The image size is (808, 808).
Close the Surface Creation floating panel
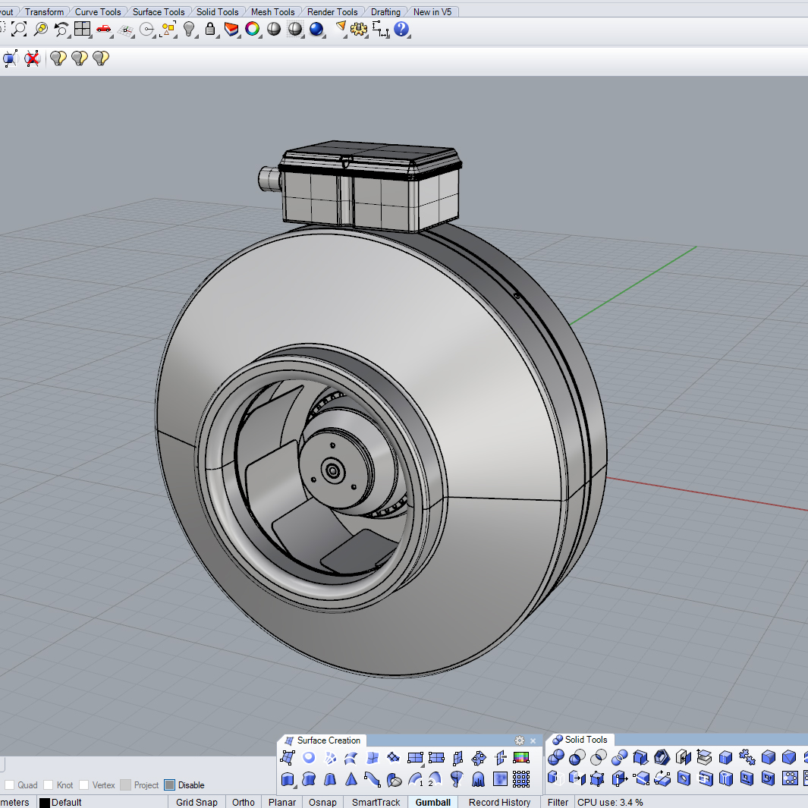[x=533, y=740]
